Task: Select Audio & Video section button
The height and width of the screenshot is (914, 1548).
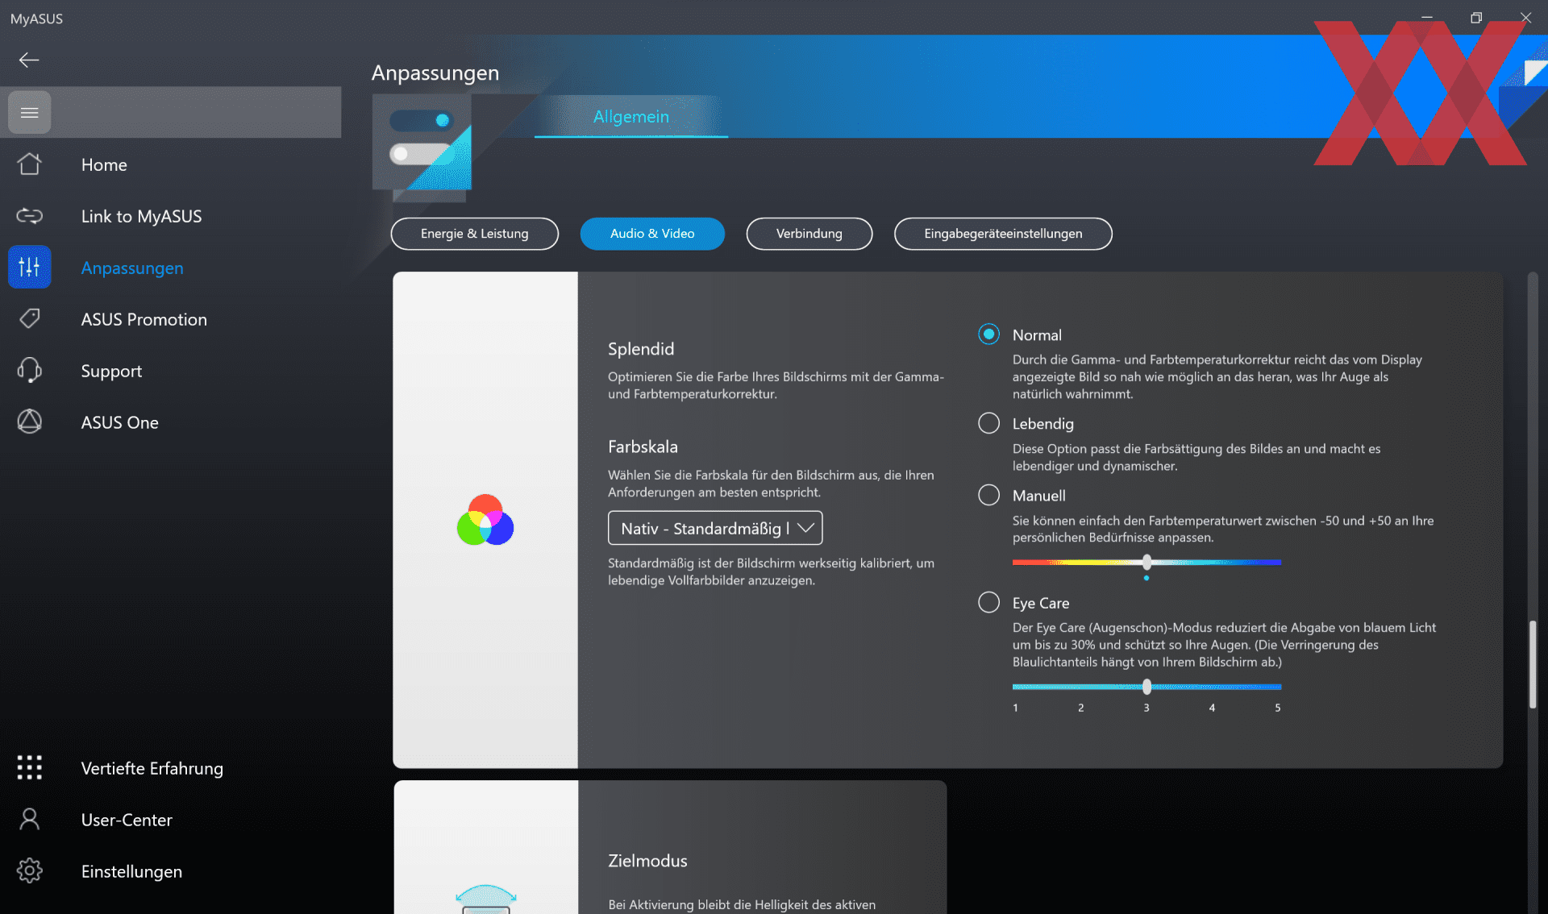Action: [652, 234]
